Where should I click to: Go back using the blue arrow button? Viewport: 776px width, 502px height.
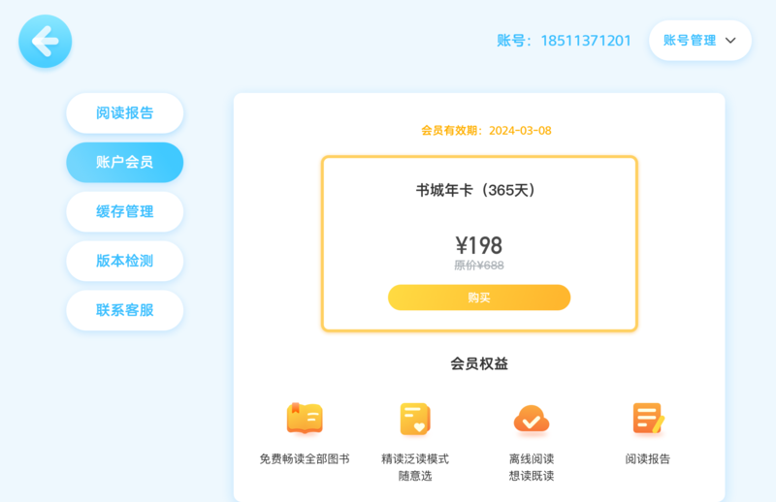point(45,41)
